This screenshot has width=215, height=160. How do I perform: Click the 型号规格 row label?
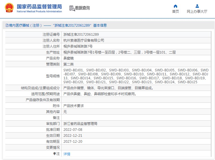(x=53, y=76)
